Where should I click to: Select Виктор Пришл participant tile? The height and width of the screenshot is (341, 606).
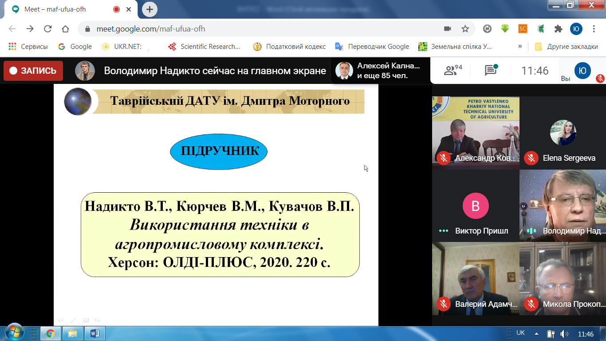pos(476,206)
